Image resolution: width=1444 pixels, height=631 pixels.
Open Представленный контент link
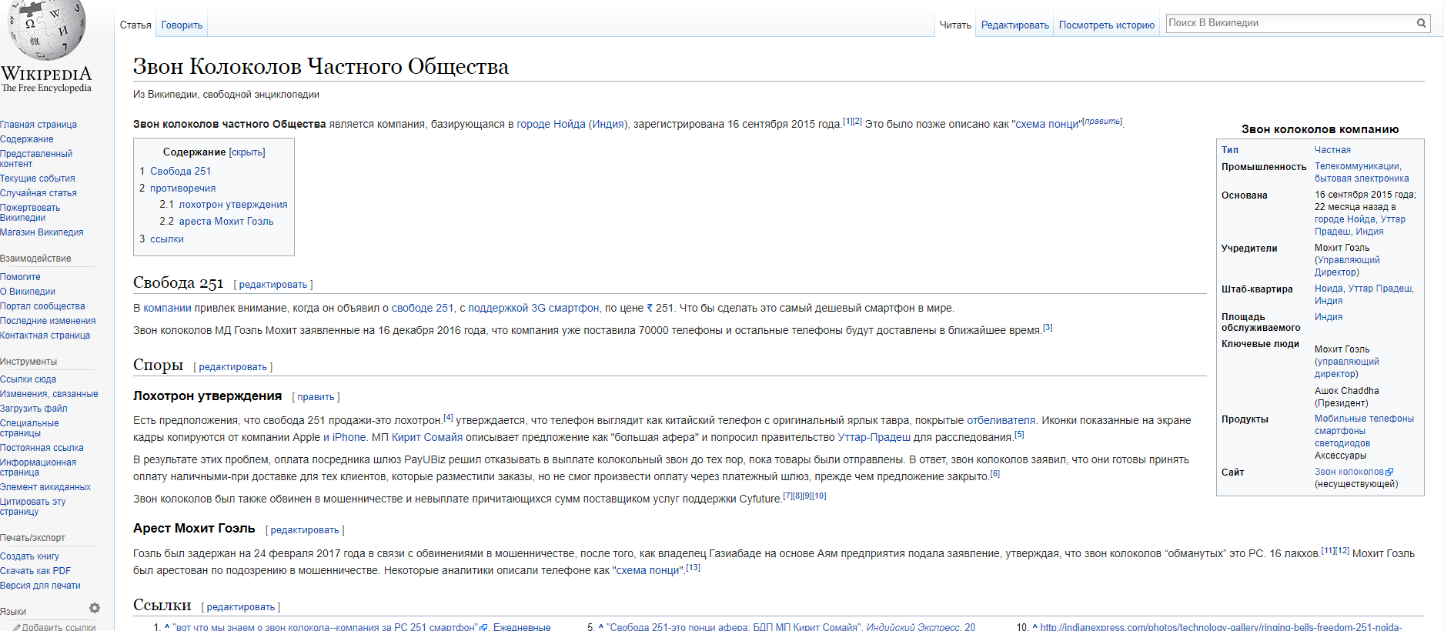coord(36,159)
